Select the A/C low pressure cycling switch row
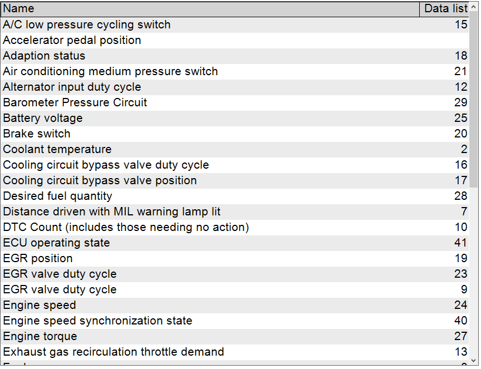Image resolution: width=481 pixels, height=369 pixels. click(x=87, y=24)
